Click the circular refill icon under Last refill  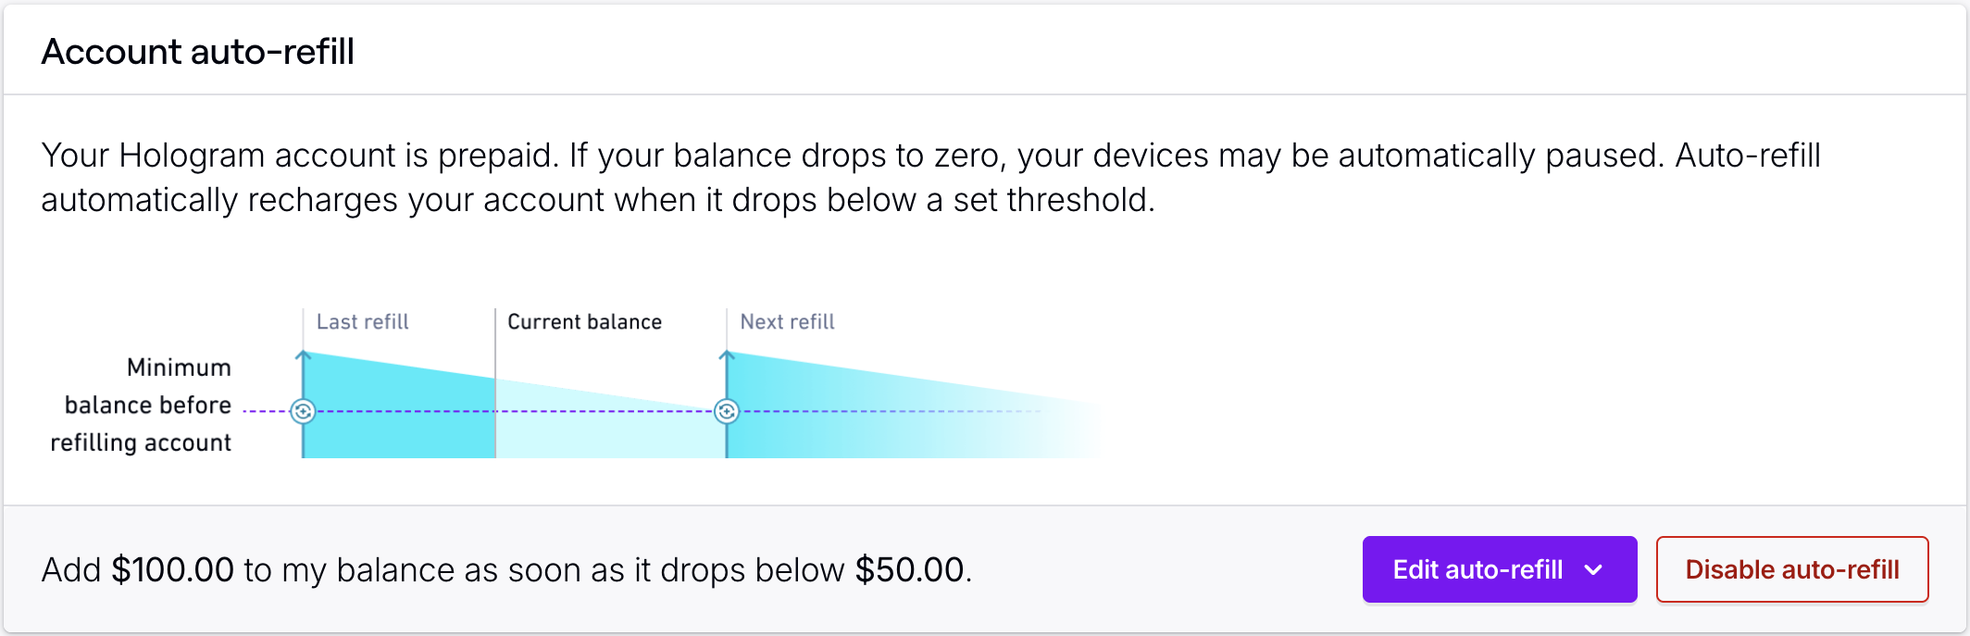tap(304, 410)
